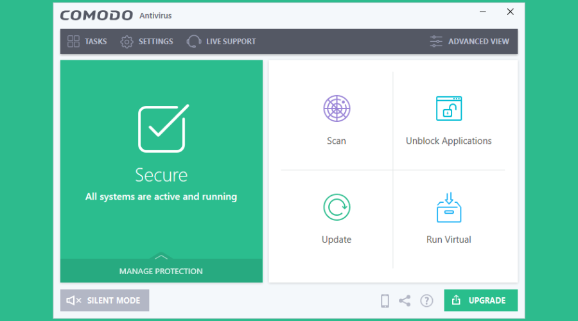The image size is (578, 321).
Task: Click the "Scan" label
Action: pyautogui.click(x=337, y=141)
